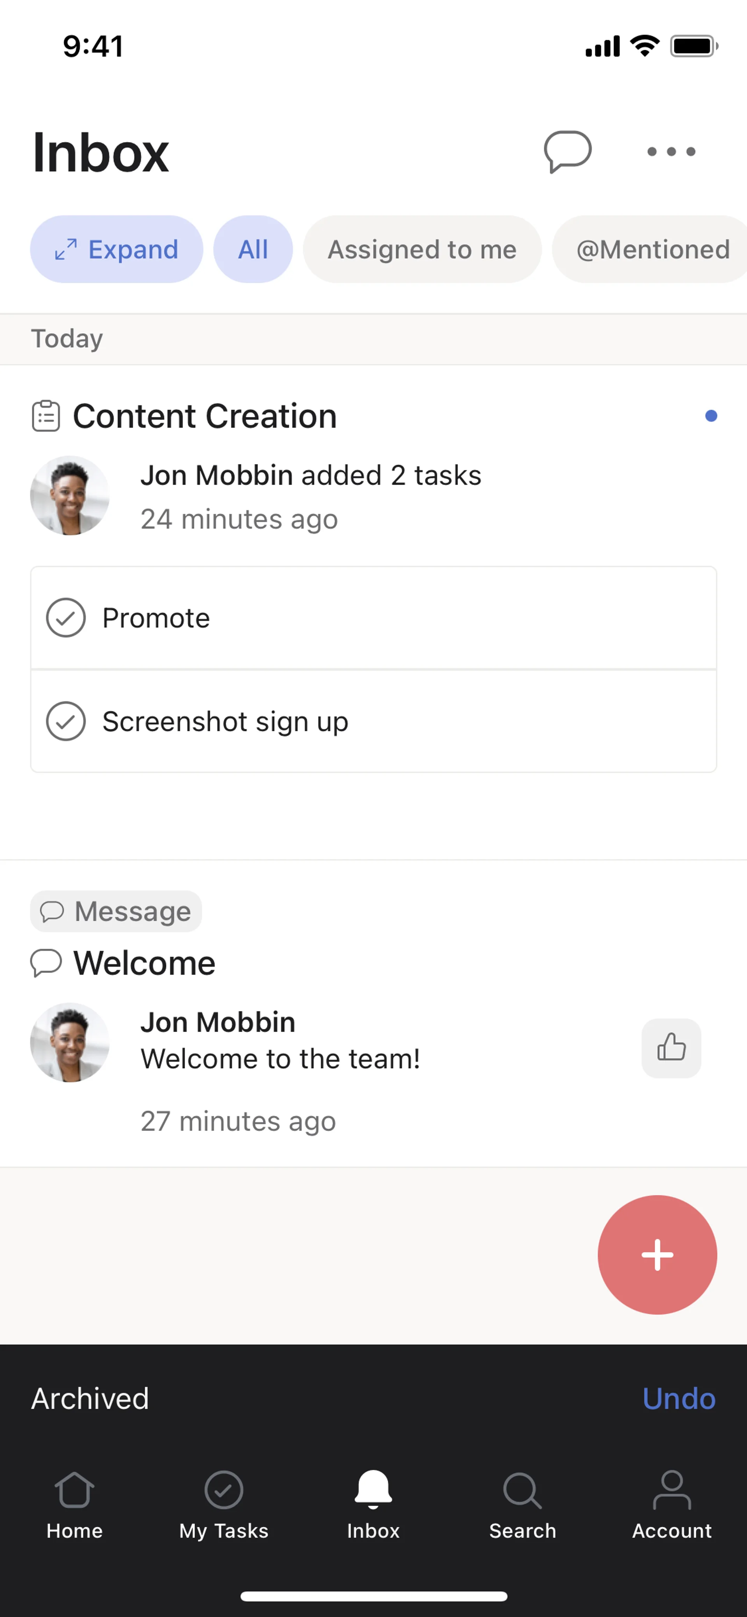The width and height of the screenshot is (747, 1617).
Task: Tap the red plus create button
Action: [x=657, y=1254]
